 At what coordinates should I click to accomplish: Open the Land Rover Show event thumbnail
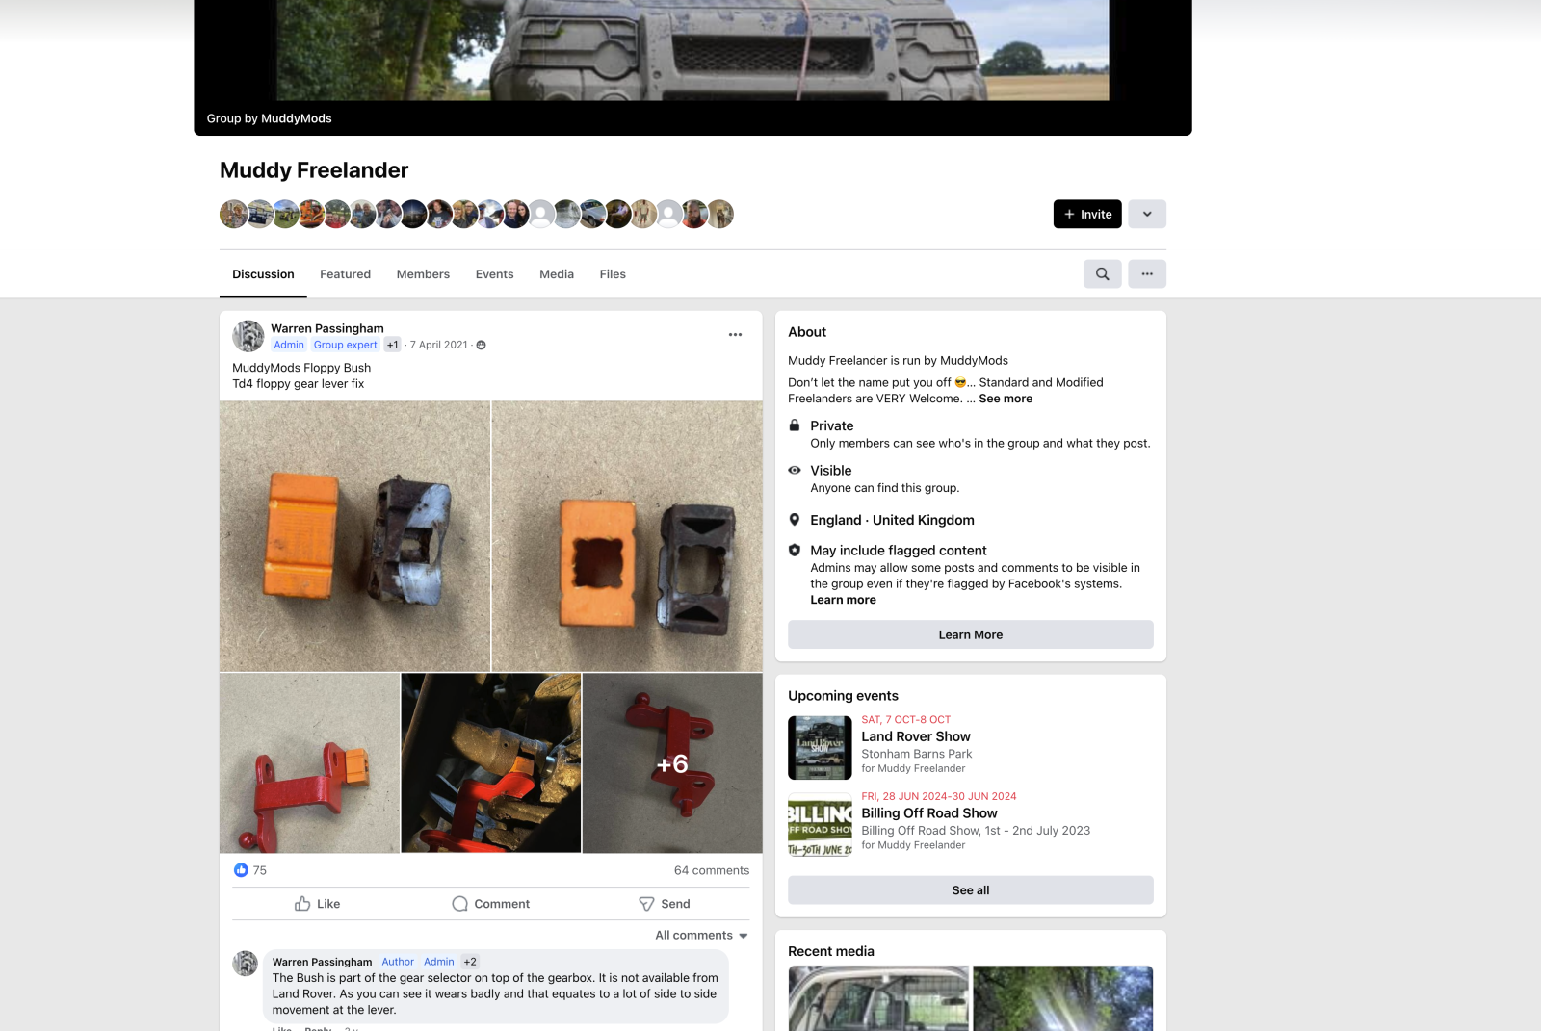pyautogui.click(x=820, y=748)
